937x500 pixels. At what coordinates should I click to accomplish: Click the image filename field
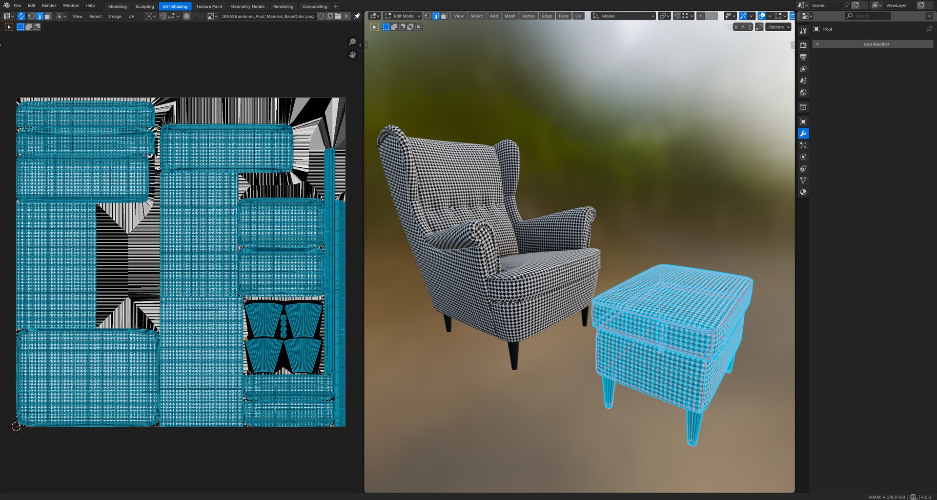pos(267,16)
